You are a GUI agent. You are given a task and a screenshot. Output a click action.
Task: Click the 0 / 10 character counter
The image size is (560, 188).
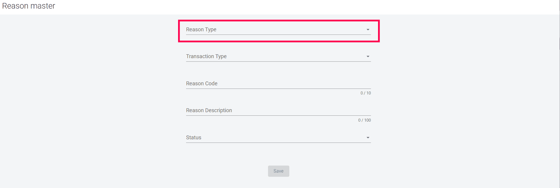tap(366, 93)
